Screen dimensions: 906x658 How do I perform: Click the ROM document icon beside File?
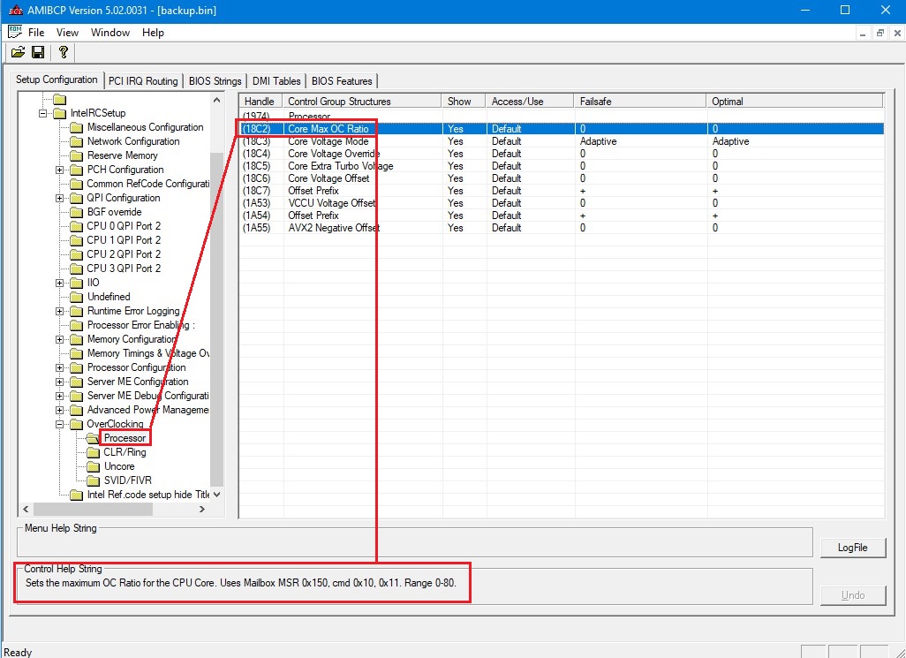(15, 33)
